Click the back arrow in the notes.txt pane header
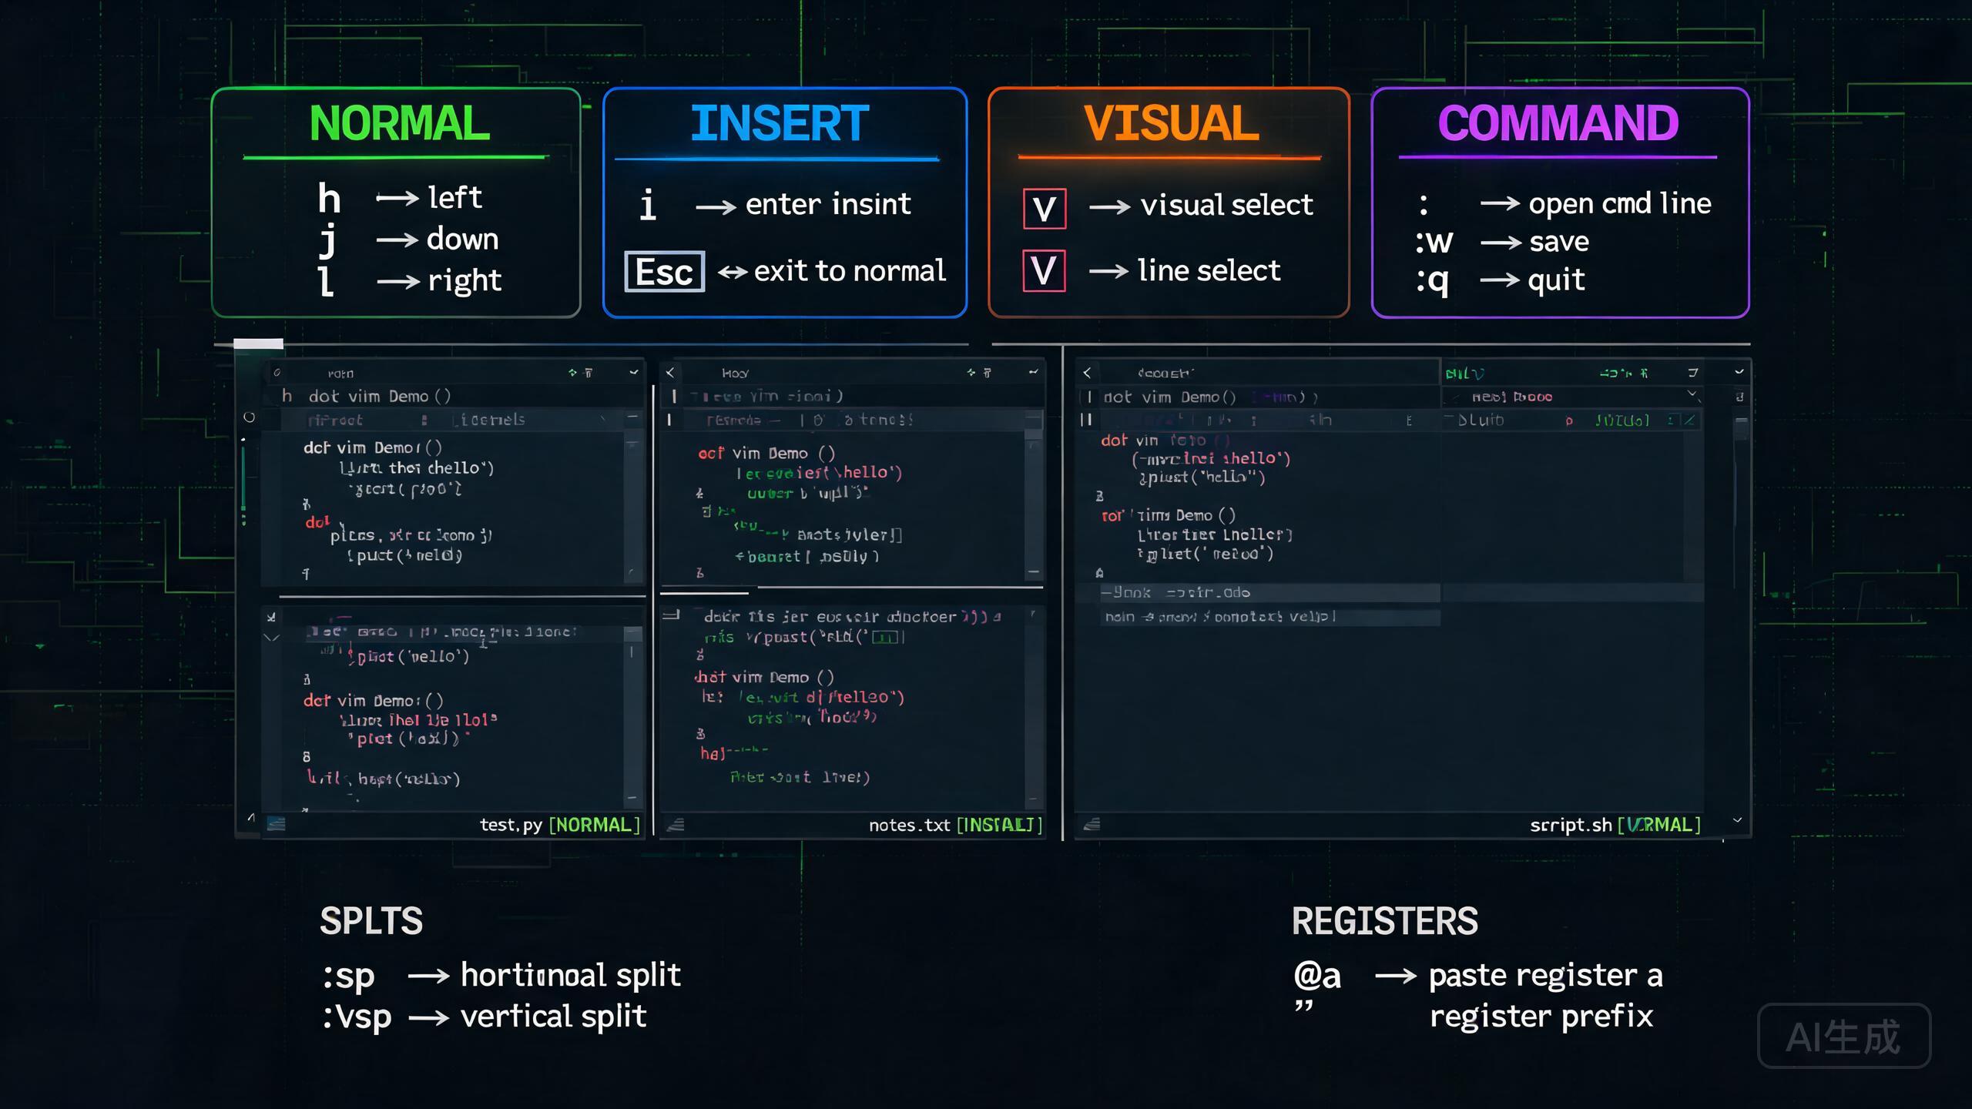The width and height of the screenshot is (1972, 1109). [670, 373]
